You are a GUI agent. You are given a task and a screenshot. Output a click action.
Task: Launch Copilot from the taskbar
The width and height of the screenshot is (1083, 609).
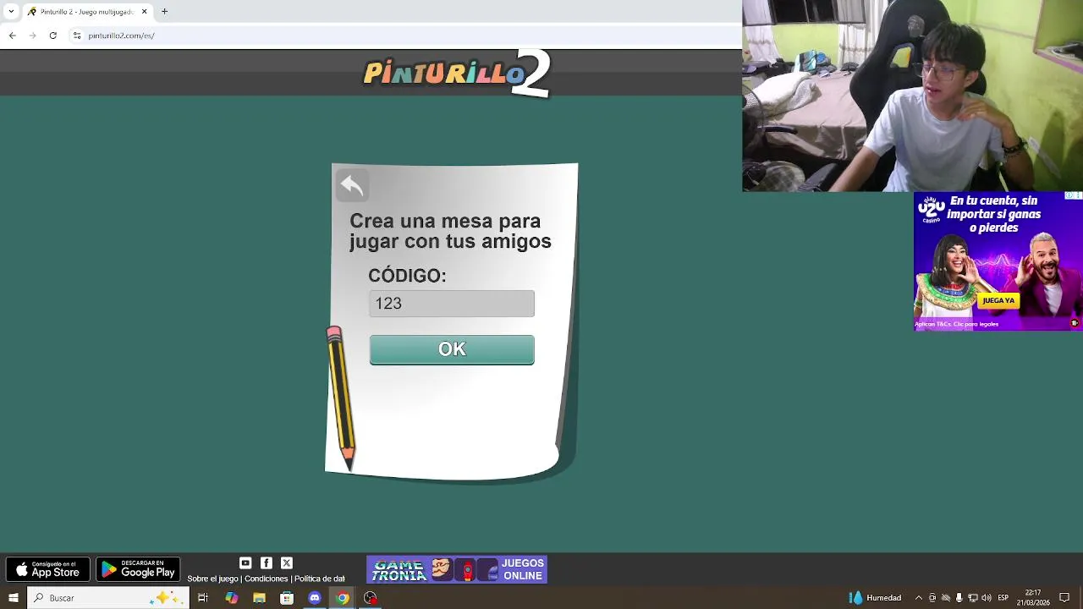pyautogui.click(x=231, y=598)
